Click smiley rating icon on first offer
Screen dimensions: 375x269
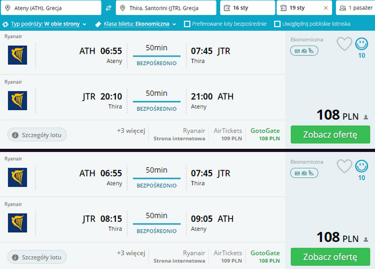(361, 44)
